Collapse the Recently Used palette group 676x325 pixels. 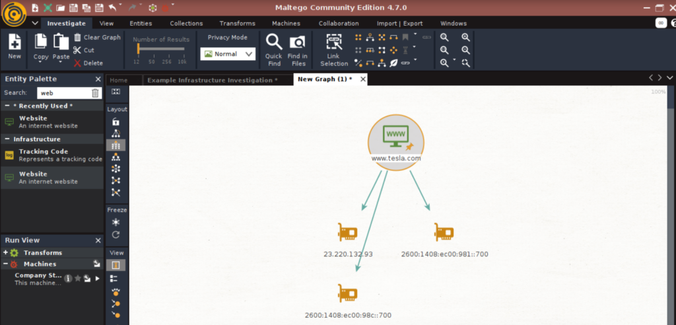point(7,106)
